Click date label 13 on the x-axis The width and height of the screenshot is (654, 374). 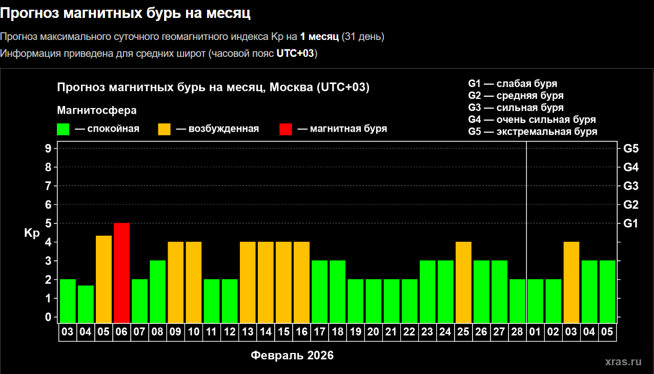coord(248,332)
